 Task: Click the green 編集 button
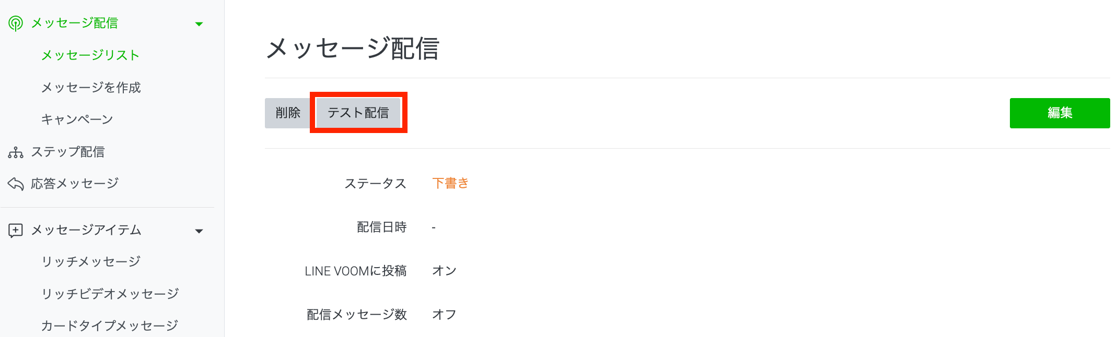(x=1060, y=113)
